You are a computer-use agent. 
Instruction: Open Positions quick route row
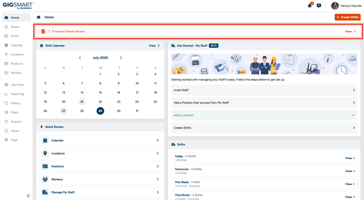click(101, 166)
